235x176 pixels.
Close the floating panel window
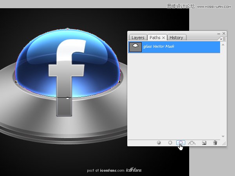coord(224,34)
